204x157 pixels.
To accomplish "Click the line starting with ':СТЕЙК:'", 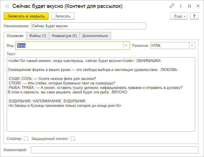I will pos(61,83).
